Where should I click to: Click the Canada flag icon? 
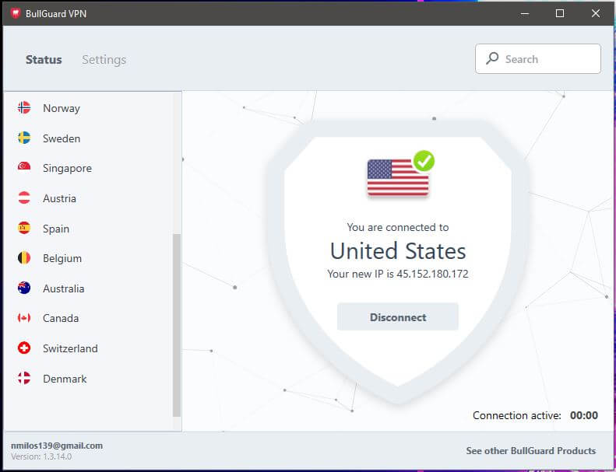[x=24, y=318]
